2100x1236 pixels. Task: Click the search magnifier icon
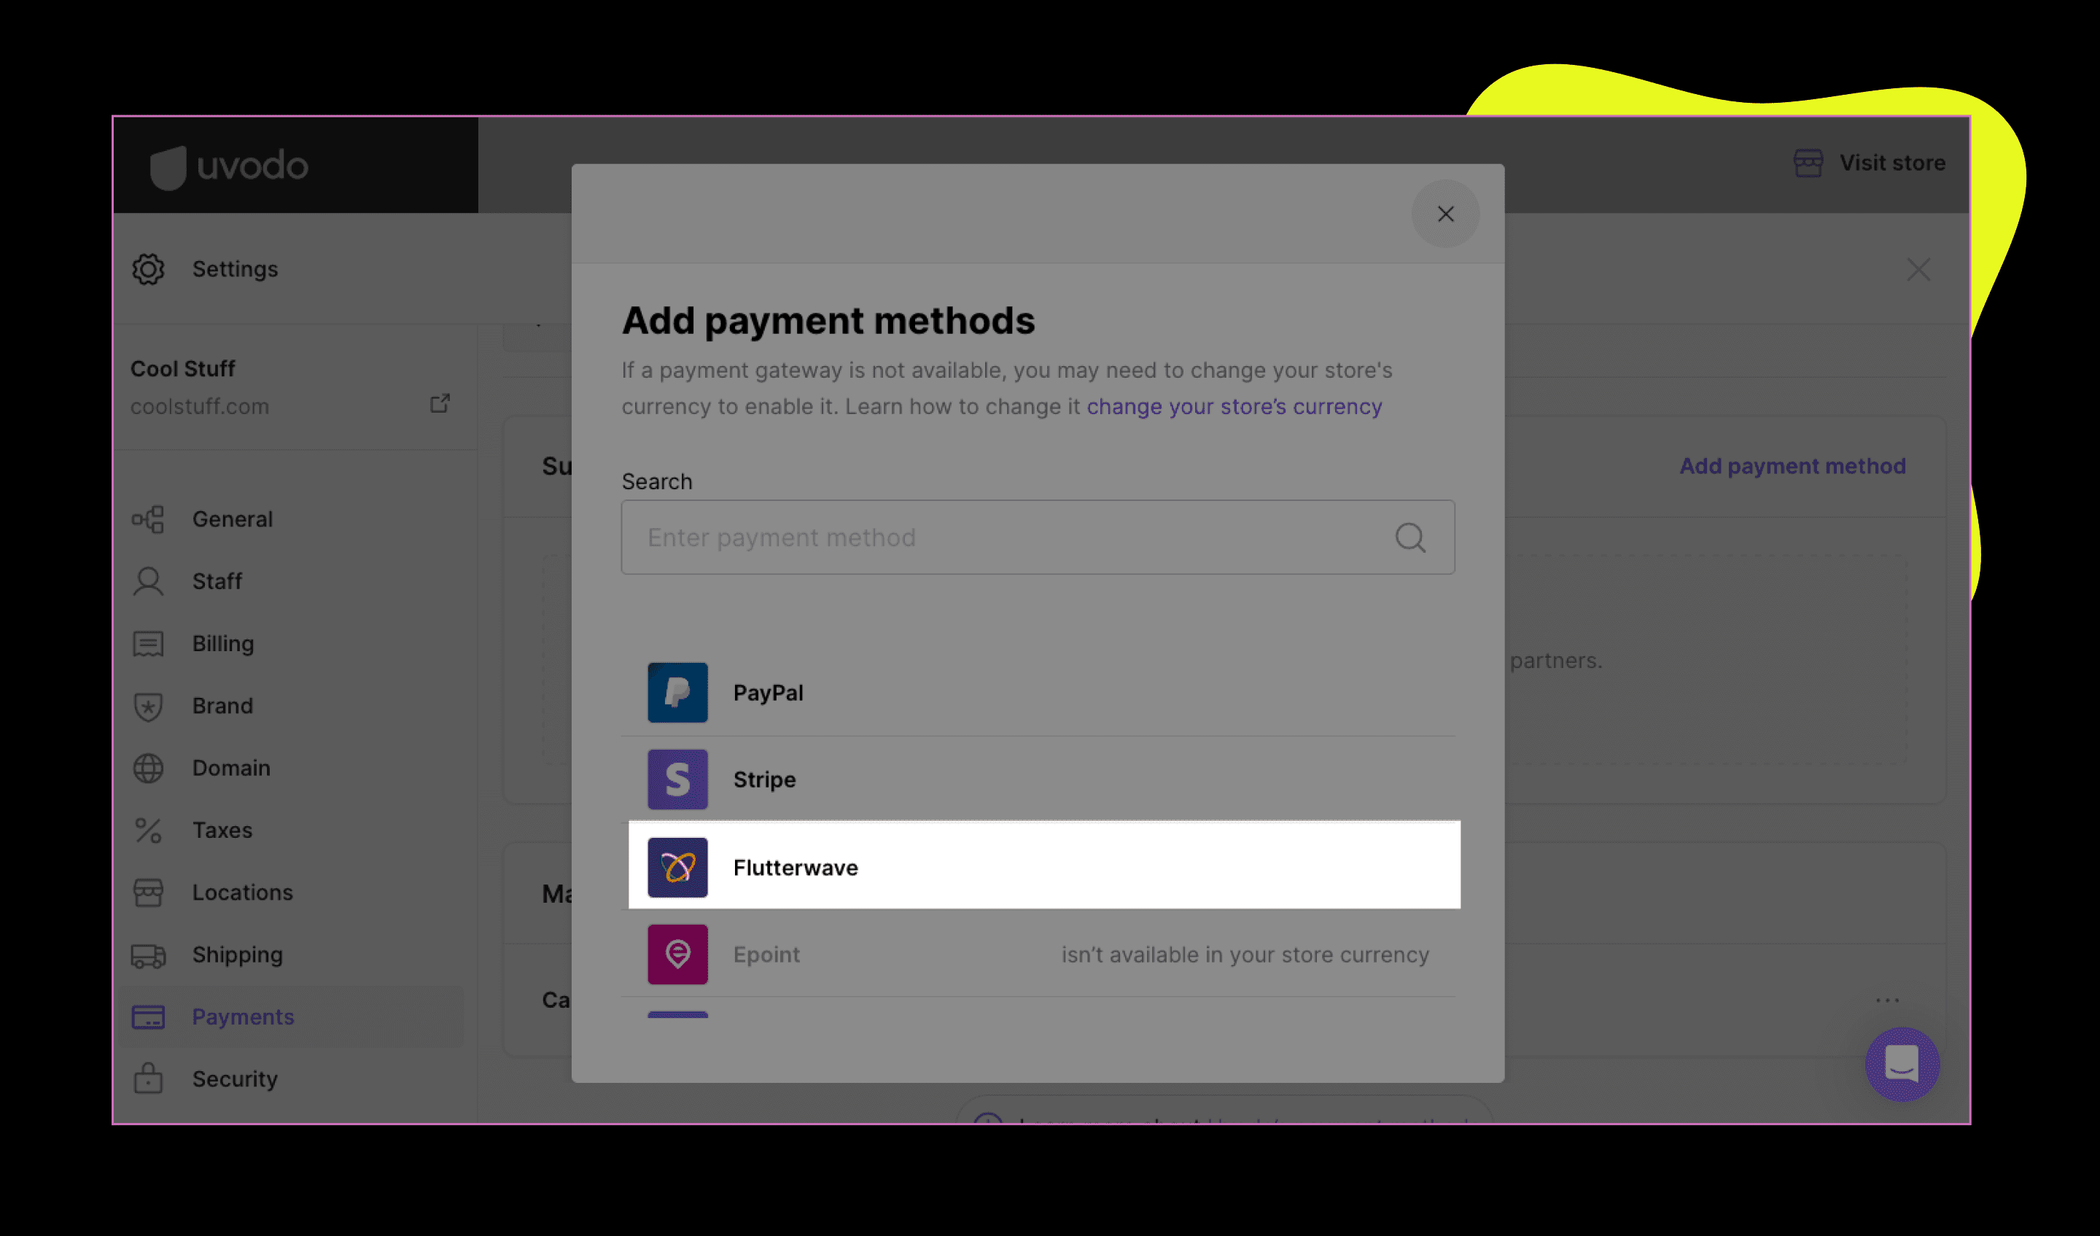coord(1410,537)
